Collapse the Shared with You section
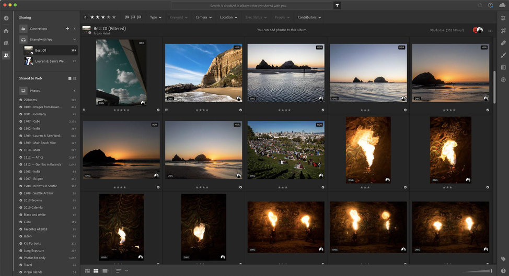The width and height of the screenshot is (509, 276). 74,40
